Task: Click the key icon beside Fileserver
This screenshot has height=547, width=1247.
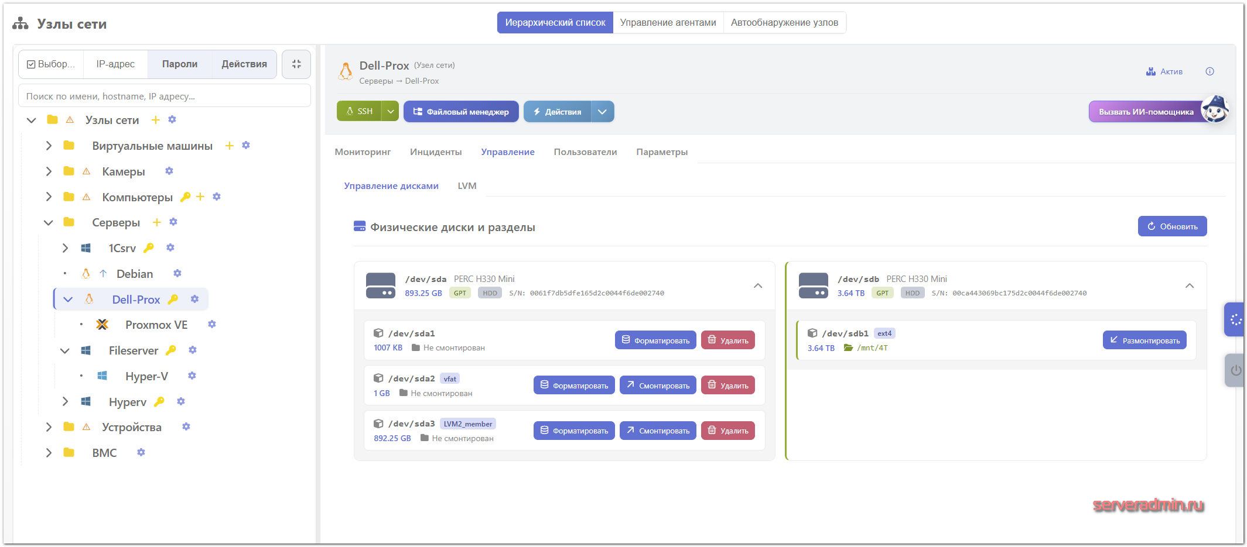Action: pyautogui.click(x=171, y=350)
